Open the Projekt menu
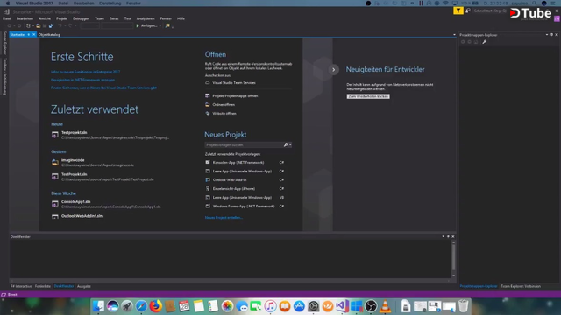The image size is (561, 315). pos(62,18)
